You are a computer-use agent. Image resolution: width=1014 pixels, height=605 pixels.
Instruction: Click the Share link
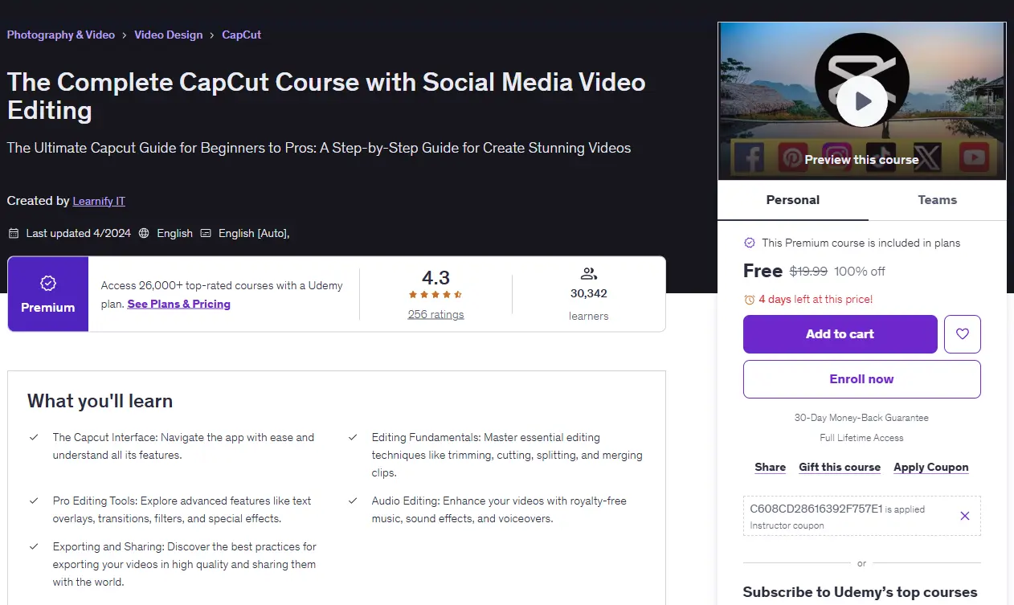click(771, 467)
